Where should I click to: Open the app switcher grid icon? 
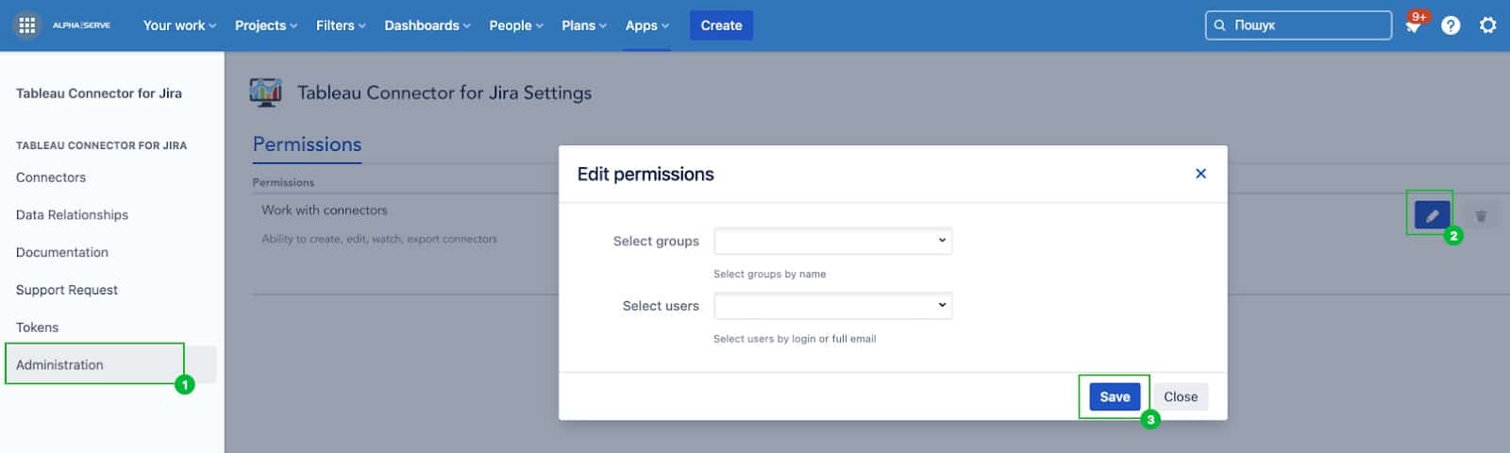(x=26, y=25)
